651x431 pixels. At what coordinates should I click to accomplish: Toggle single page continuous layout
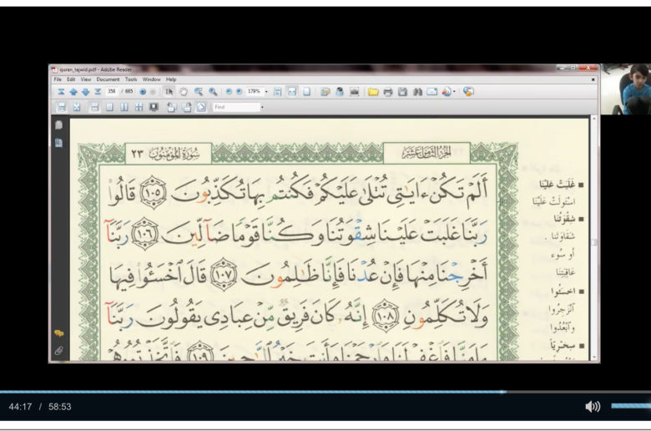tap(94, 107)
